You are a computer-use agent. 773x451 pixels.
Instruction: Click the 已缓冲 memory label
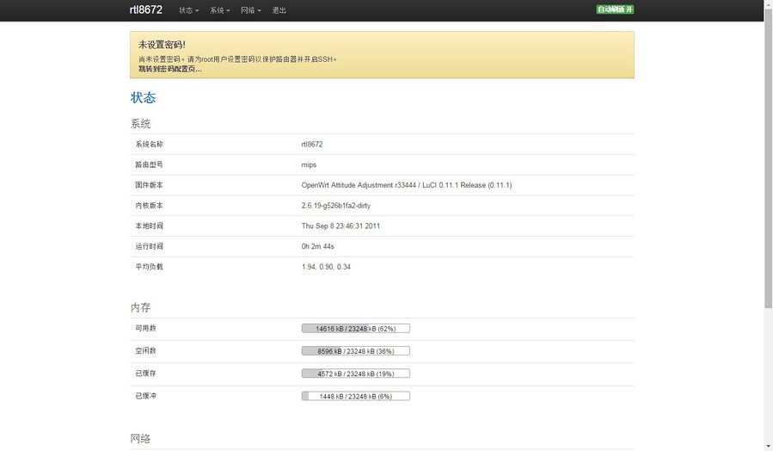[145, 396]
